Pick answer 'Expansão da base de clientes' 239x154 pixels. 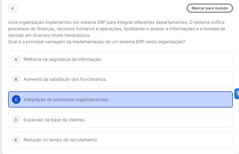pos(54,120)
